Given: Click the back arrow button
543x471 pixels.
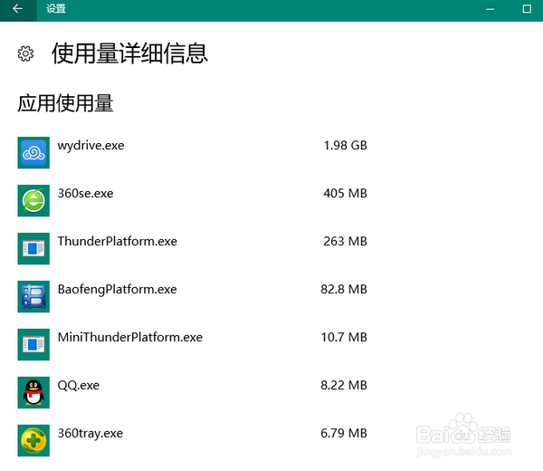Looking at the screenshot, I should [18, 10].
